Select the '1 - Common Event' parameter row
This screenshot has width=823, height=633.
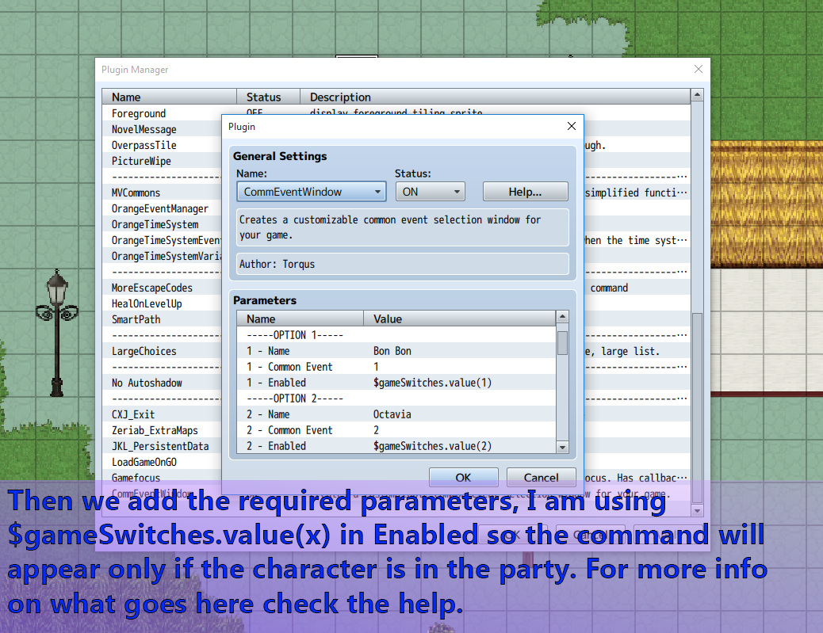pos(396,367)
